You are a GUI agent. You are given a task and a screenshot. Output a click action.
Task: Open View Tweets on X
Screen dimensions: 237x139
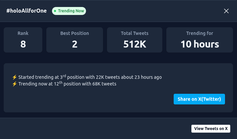pyautogui.click(x=211, y=129)
